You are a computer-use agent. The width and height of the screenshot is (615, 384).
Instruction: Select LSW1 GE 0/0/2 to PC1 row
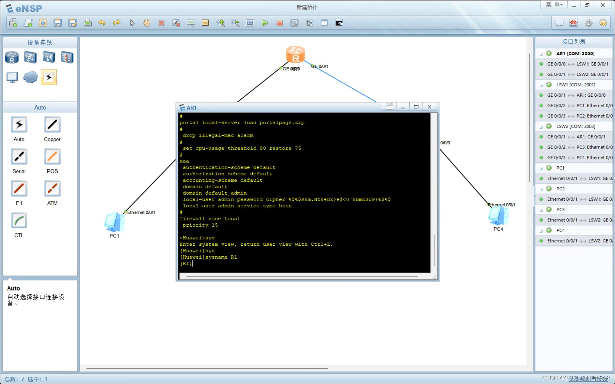[574, 106]
